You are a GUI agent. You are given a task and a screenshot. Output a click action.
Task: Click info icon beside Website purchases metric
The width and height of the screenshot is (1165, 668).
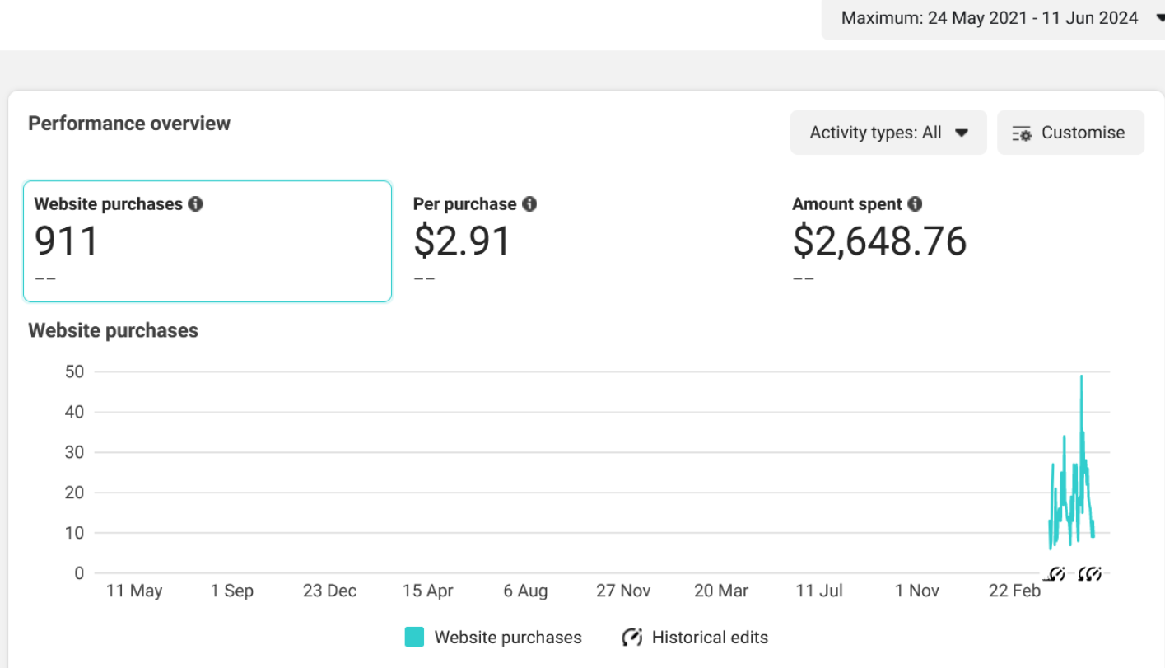pyautogui.click(x=195, y=203)
